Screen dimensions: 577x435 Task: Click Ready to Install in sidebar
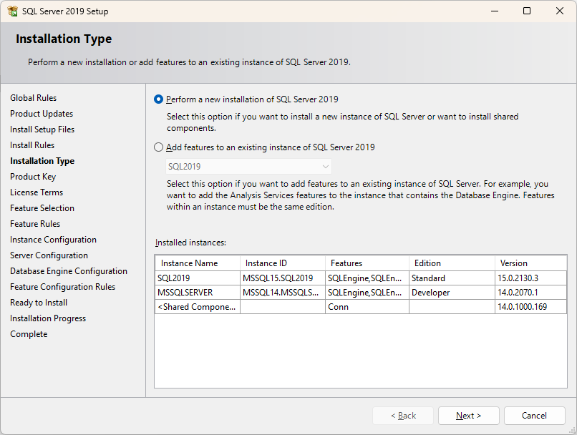pos(39,303)
